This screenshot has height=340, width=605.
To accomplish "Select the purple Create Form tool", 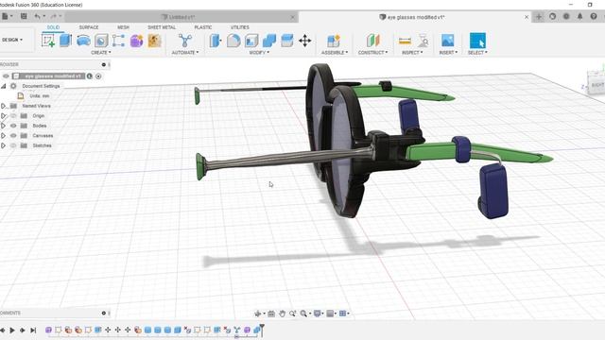I will click(x=136, y=41).
